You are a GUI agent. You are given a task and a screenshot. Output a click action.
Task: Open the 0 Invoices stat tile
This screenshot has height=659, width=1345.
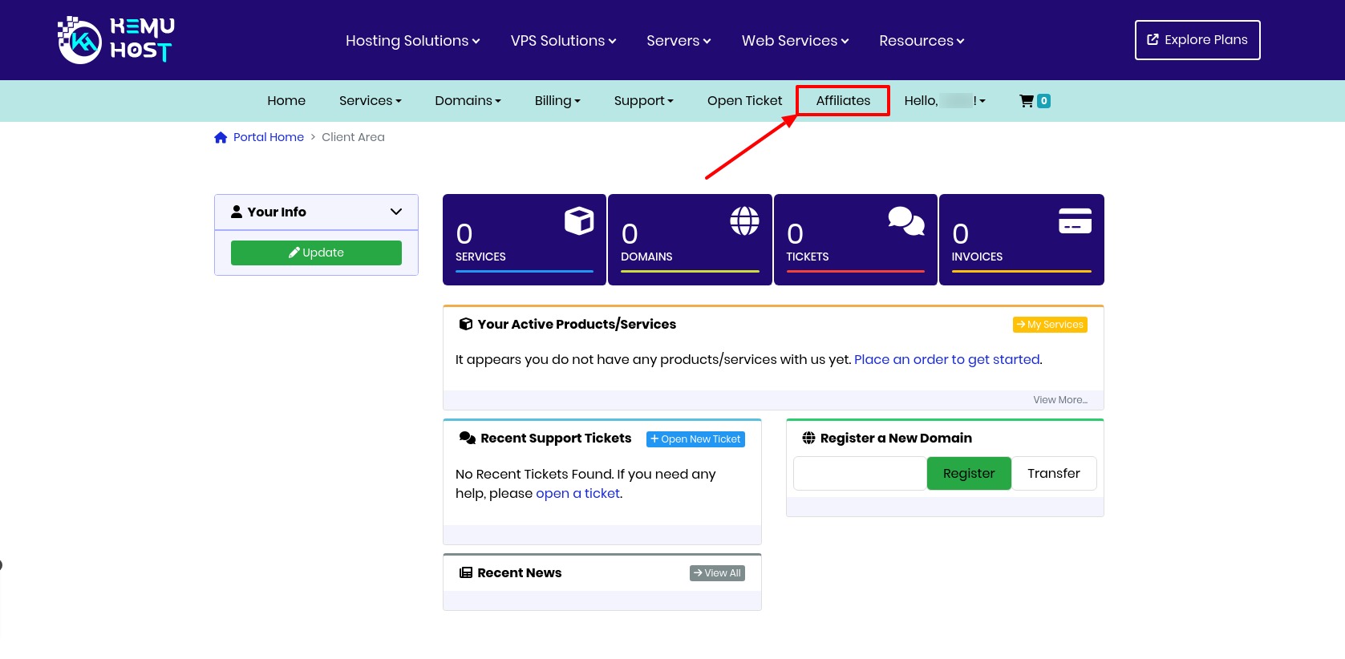click(1022, 240)
